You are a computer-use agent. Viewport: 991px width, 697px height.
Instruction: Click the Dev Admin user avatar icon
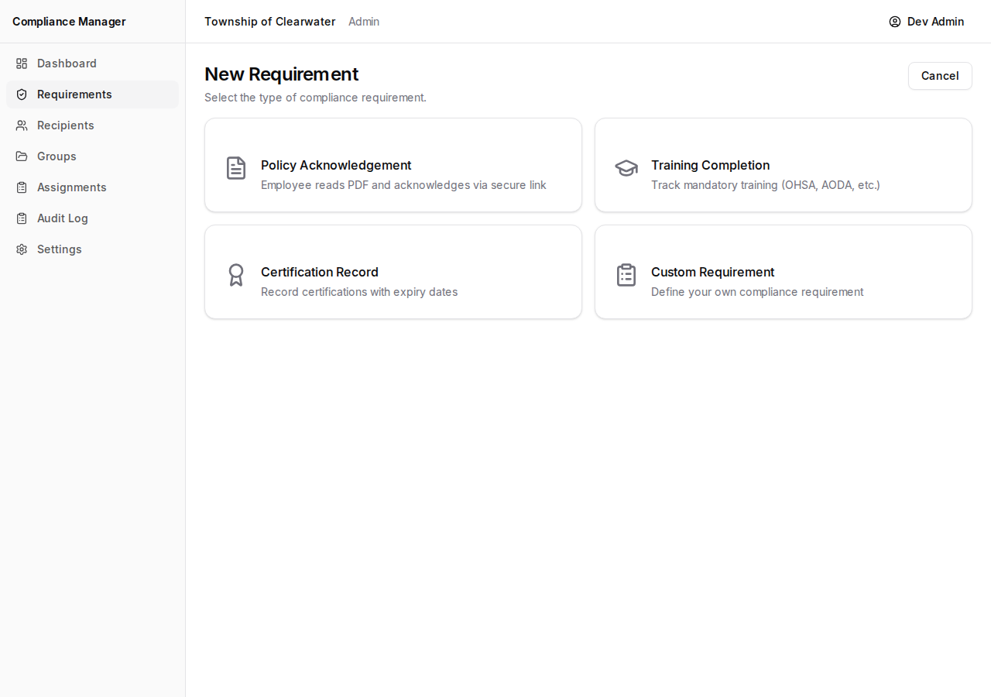[x=895, y=22]
